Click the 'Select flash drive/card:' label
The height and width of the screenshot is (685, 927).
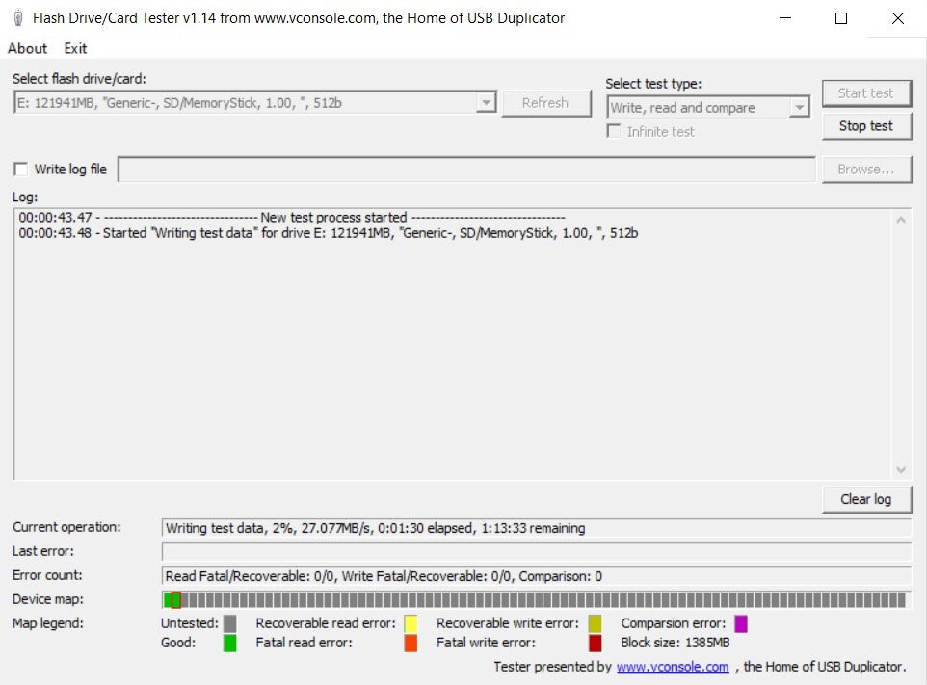79,79
